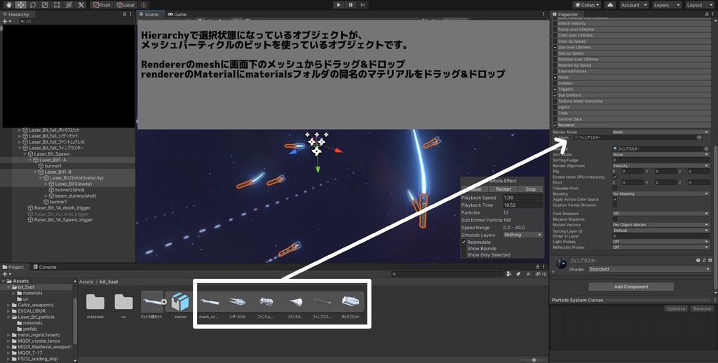Toggle the grid snapping icon
This screenshot has width=718, height=363.
(x=144, y=5)
